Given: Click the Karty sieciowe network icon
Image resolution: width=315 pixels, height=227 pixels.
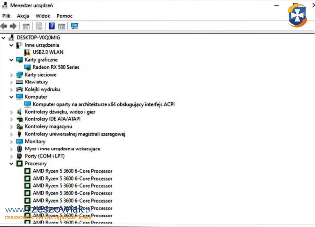Looking at the screenshot, I should (20, 75).
